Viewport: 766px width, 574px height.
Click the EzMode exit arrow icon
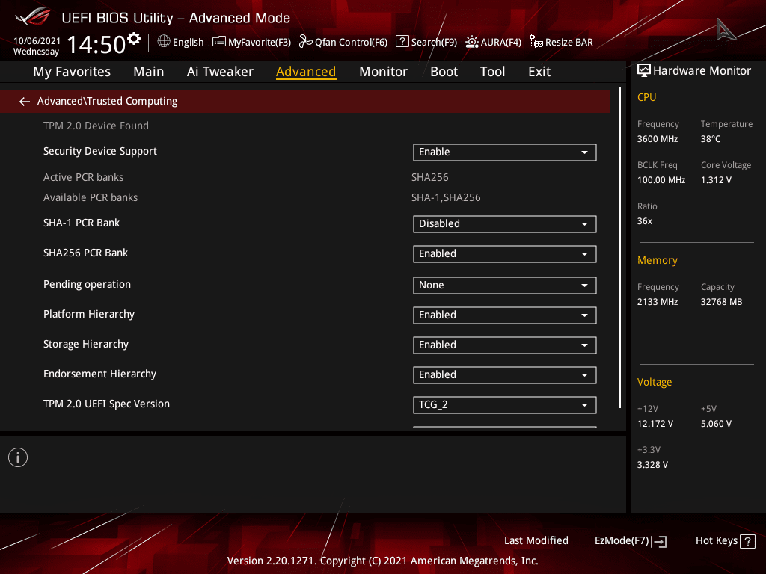659,541
